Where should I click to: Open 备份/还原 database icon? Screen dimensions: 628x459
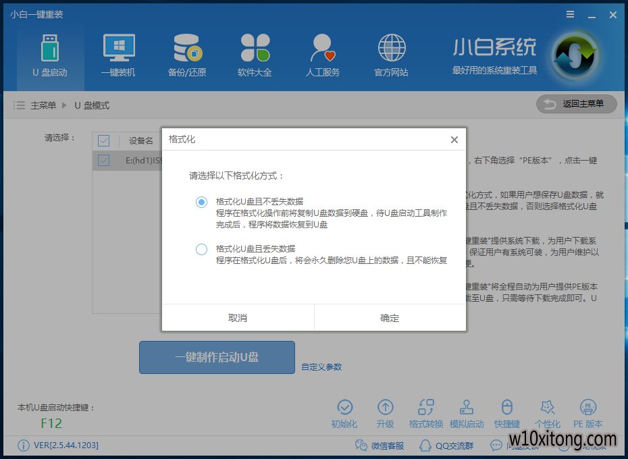[187, 49]
